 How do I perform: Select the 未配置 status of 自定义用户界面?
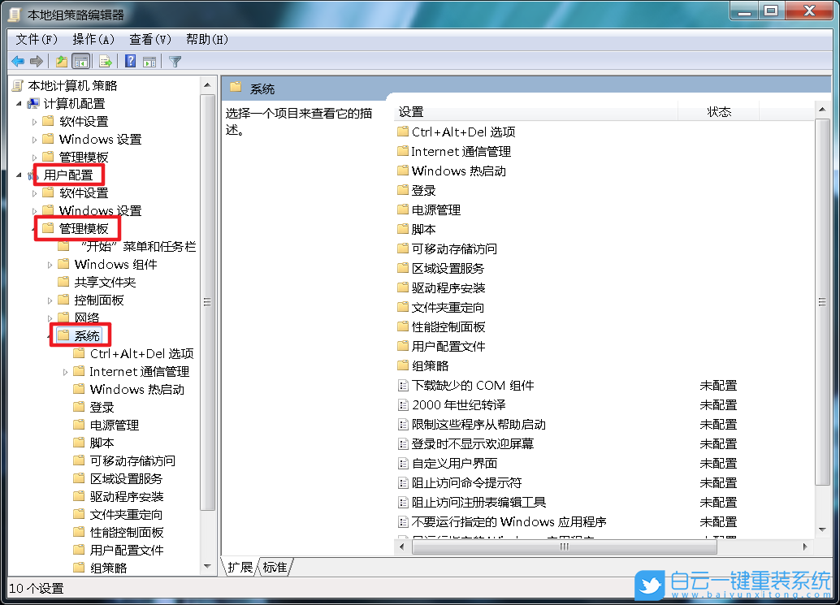[x=718, y=463]
